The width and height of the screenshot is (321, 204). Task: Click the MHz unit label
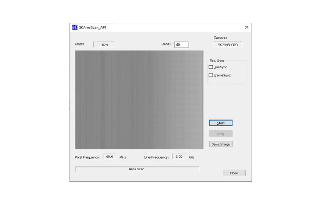point(123,157)
